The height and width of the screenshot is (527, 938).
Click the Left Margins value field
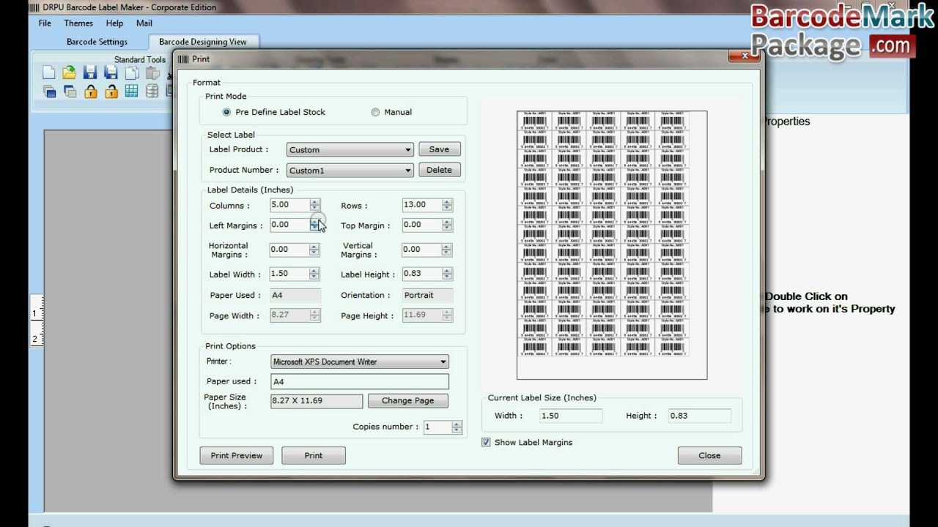coord(289,225)
